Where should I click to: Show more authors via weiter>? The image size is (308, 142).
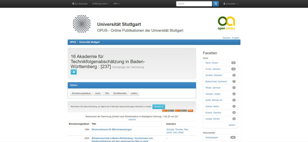click(x=232, y=125)
